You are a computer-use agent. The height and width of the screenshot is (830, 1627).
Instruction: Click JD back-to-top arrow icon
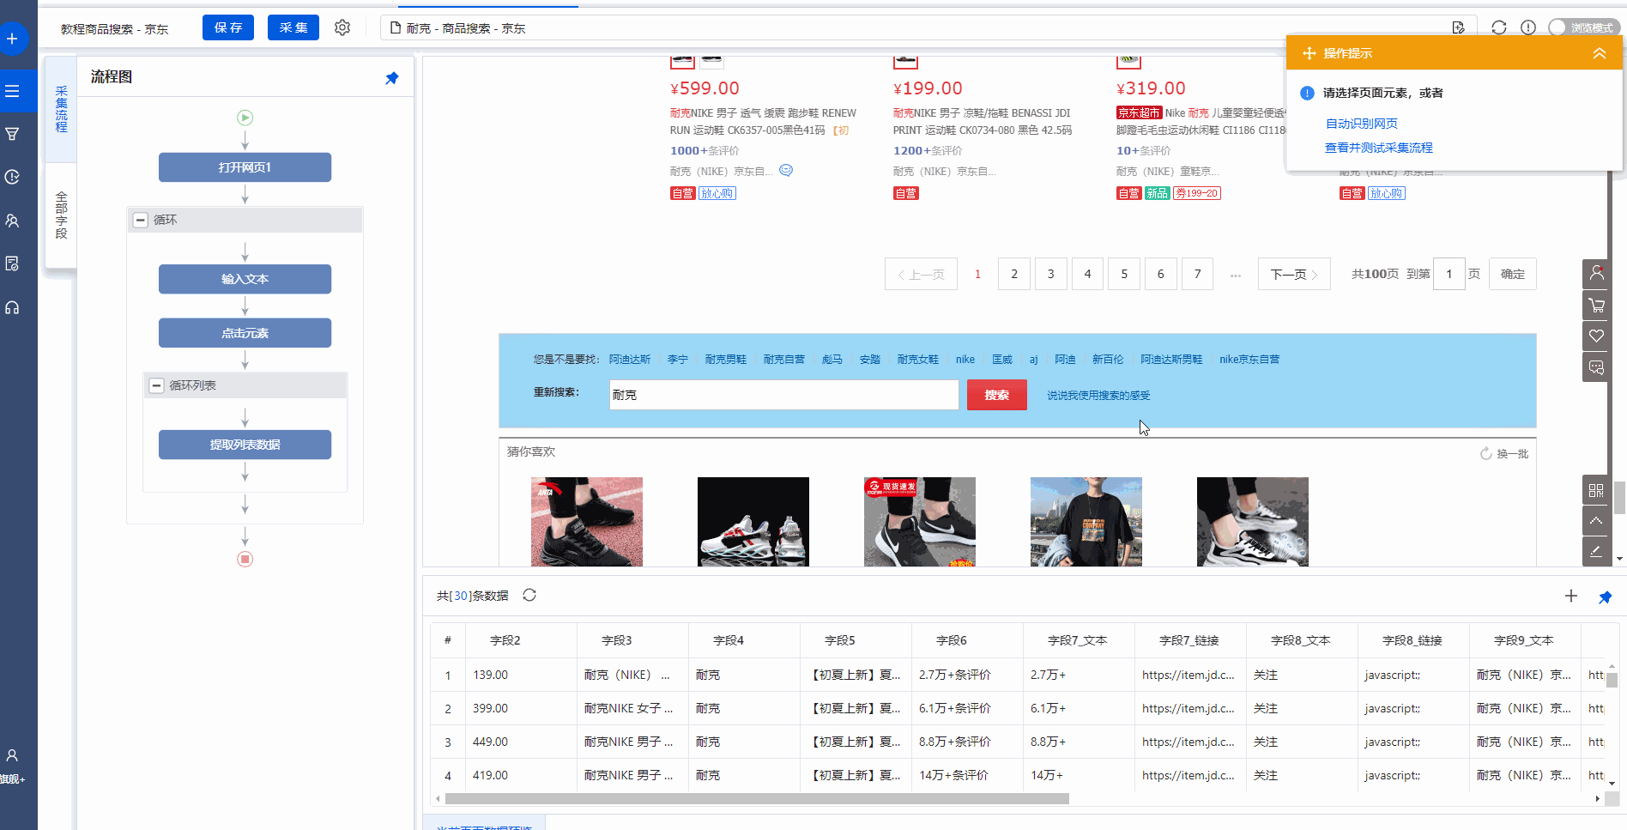click(x=1596, y=521)
